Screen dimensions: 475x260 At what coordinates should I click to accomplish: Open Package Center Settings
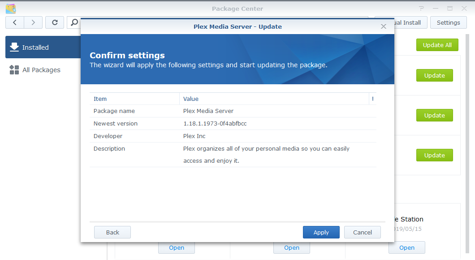coord(449,23)
